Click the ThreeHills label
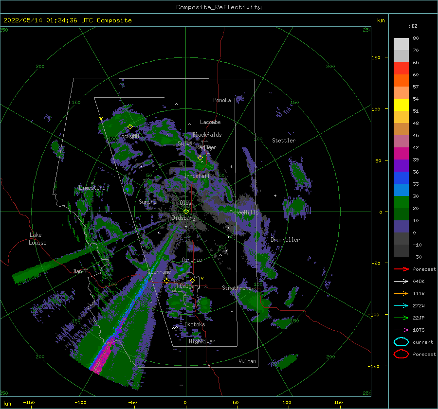The image size is (438, 409). [x=244, y=213]
